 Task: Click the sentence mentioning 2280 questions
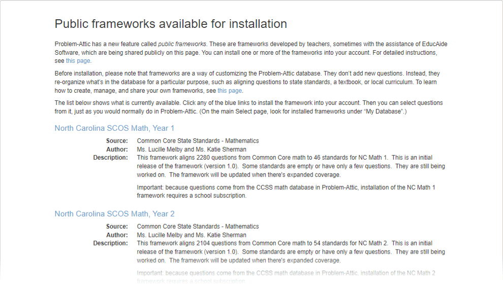(262, 158)
